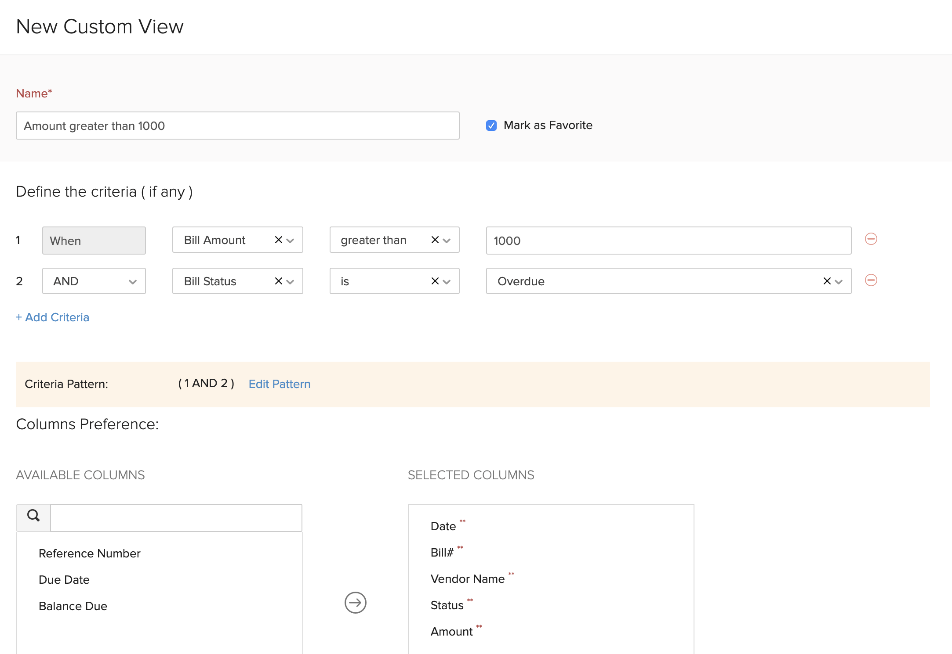Move columns right using arrow icon
This screenshot has width=952, height=654.
click(x=355, y=603)
